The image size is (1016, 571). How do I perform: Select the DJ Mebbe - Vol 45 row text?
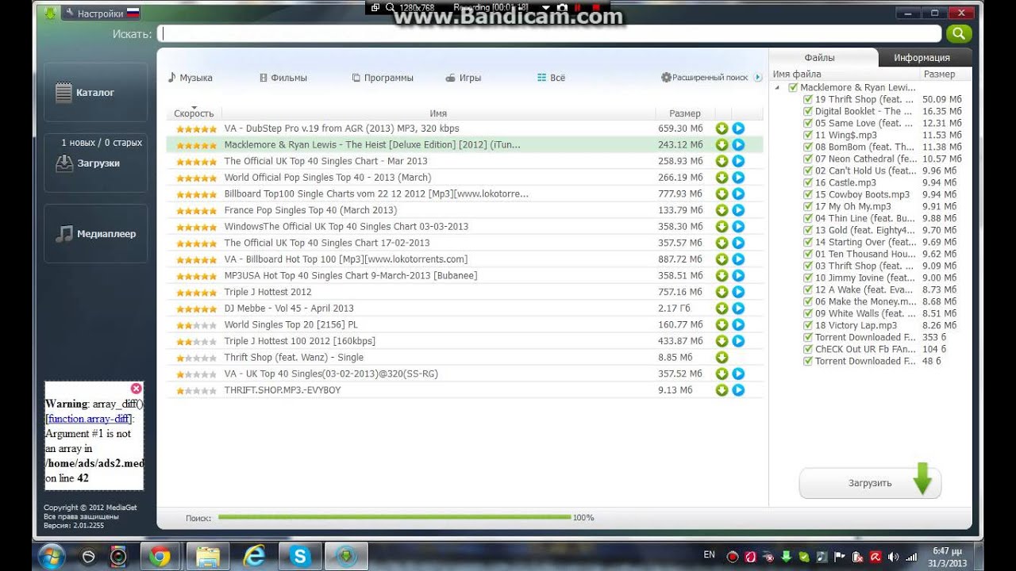(289, 308)
